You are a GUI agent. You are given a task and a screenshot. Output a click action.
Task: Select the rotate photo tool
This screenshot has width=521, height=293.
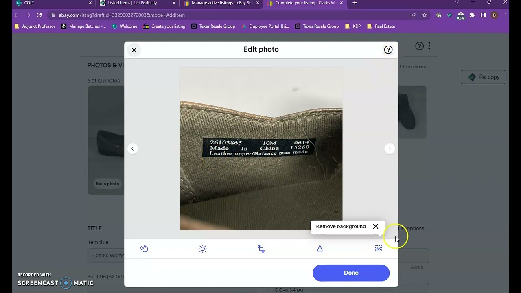[x=144, y=249]
